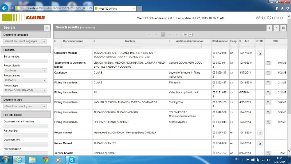Screen dimensions: 291x164
Task: Sort results by Document name column
Action: click(73, 41)
